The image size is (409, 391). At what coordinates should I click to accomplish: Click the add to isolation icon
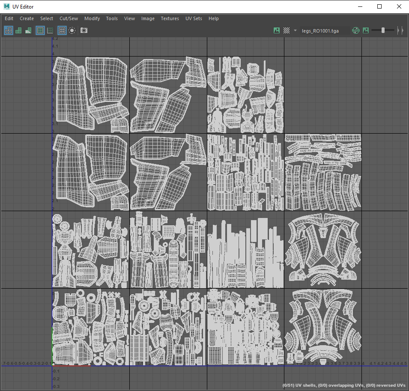(x=51, y=30)
